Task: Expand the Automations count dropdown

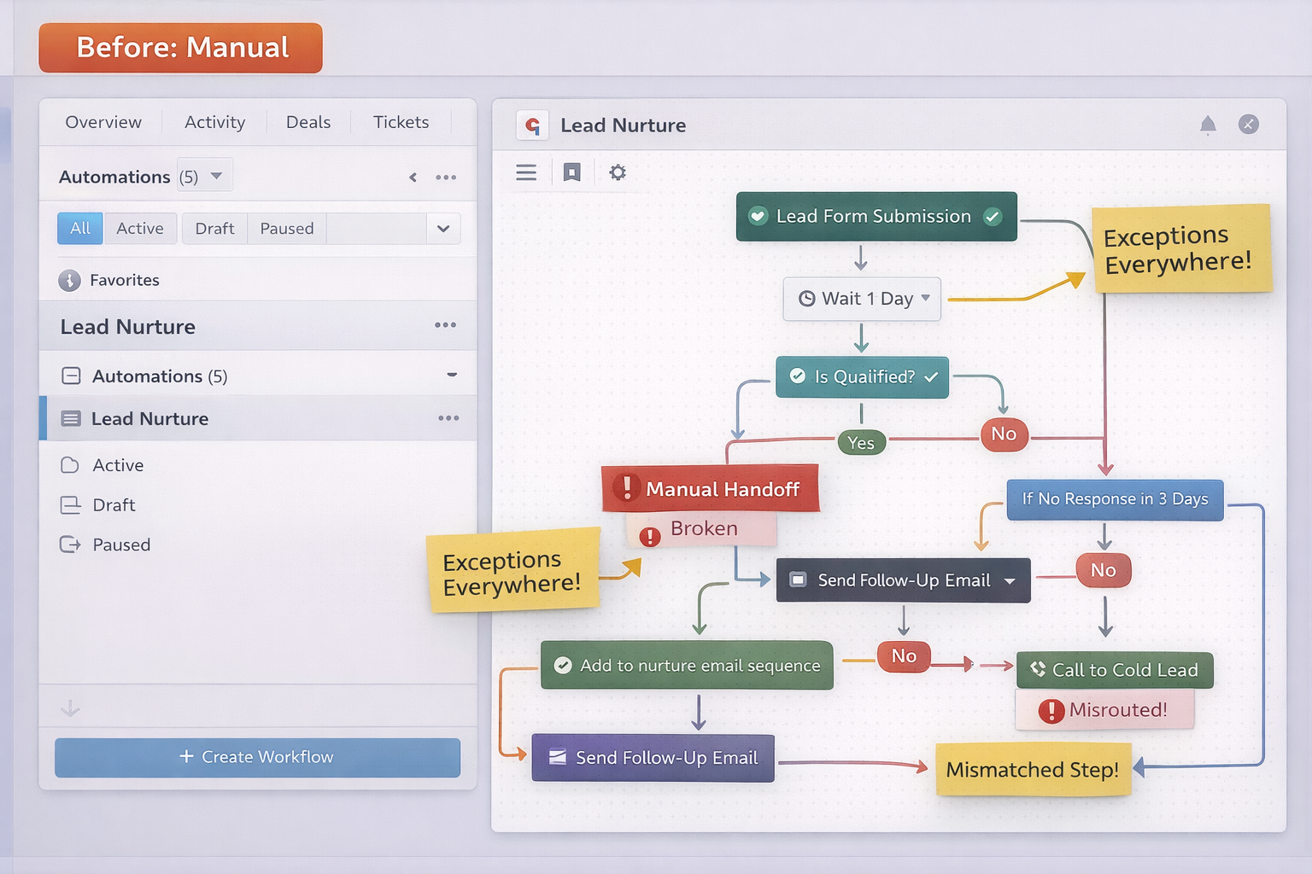Action: (x=217, y=176)
